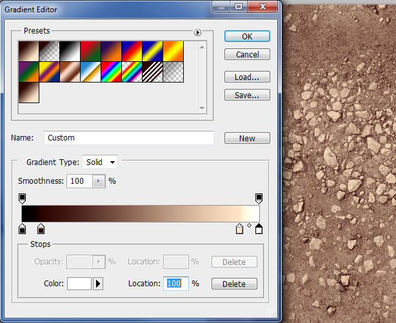Viewport: 396px width, 323px height.
Task: Choose the Spectrum rainbow gradient preset
Action: [112, 71]
